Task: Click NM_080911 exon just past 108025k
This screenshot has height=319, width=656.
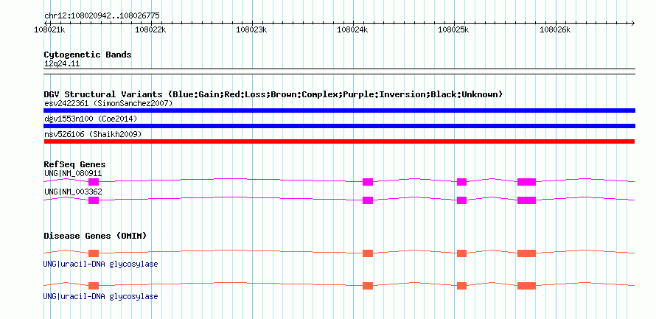Action: click(x=462, y=182)
